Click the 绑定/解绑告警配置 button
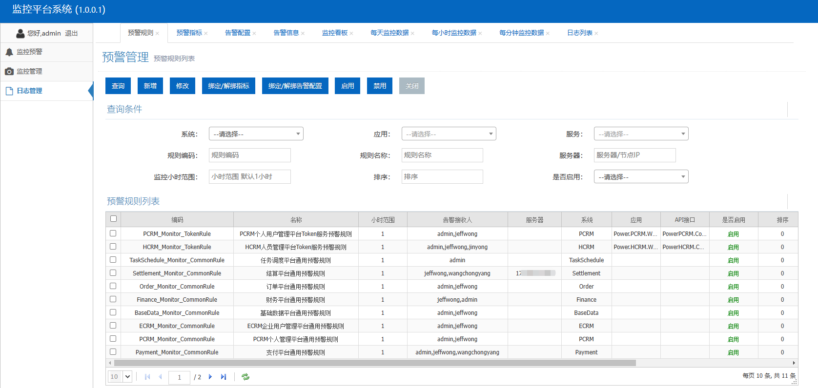 pos(295,86)
